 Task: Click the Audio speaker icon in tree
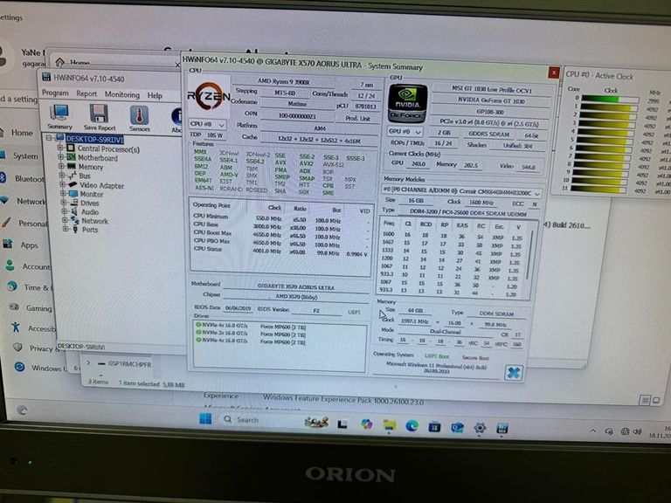(x=74, y=211)
